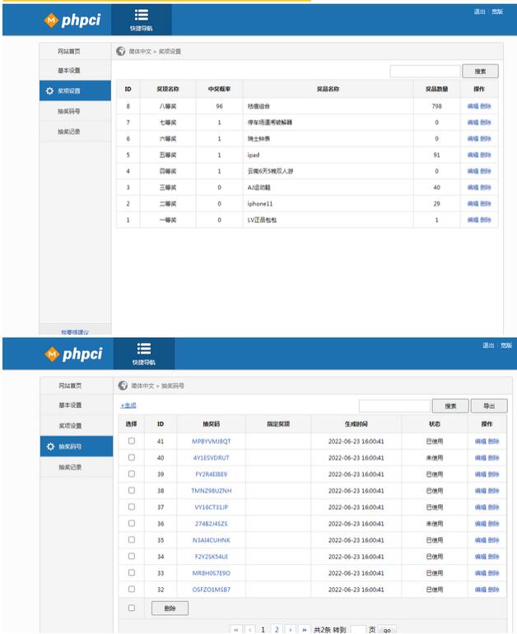Go to page 2 of codes
Screen dimensions: 517x634
click(277, 630)
